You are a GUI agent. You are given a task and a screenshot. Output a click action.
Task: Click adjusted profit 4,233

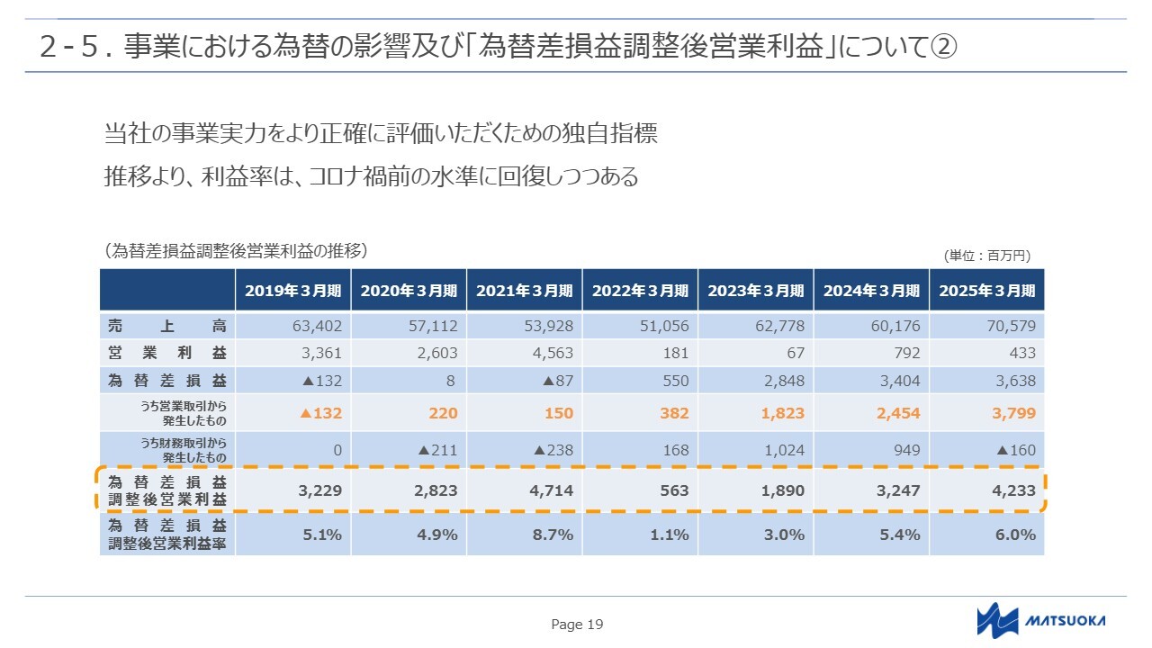(x=1013, y=490)
